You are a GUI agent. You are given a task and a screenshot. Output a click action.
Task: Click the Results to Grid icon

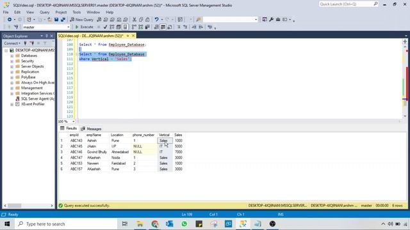click(x=163, y=27)
